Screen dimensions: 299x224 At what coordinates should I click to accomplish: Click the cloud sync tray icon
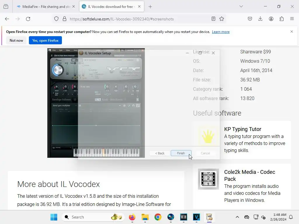click(246, 217)
